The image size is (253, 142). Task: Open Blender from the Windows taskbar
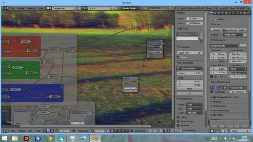click(x=95, y=138)
